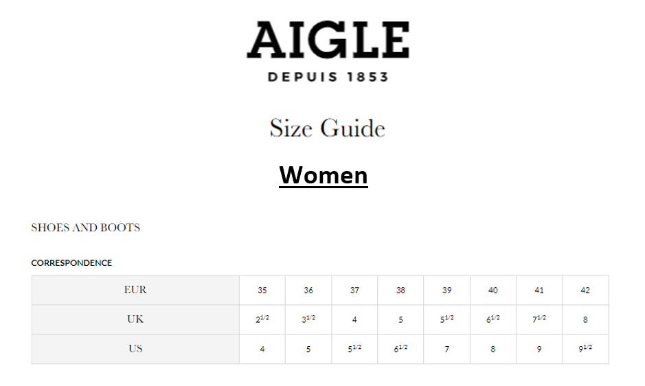Screen dimensions: 645x386
Task: Select the EUR row header
Action: coord(135,290)
